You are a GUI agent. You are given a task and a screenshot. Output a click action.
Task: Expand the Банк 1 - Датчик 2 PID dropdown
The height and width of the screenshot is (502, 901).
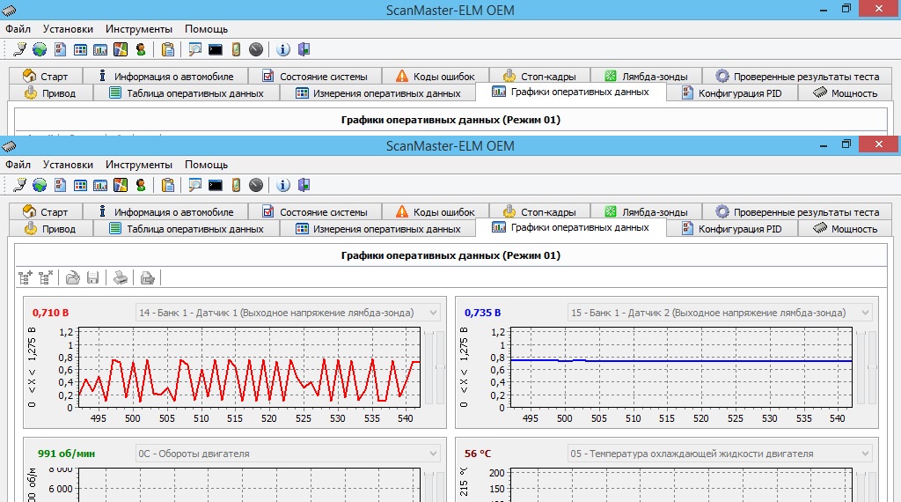(x=865, y=313)
